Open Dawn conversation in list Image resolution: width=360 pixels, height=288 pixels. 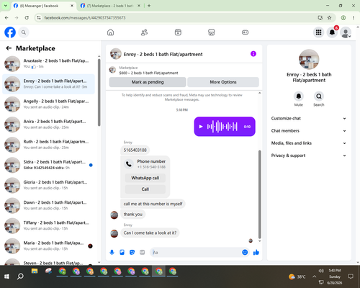click(48, 205)
